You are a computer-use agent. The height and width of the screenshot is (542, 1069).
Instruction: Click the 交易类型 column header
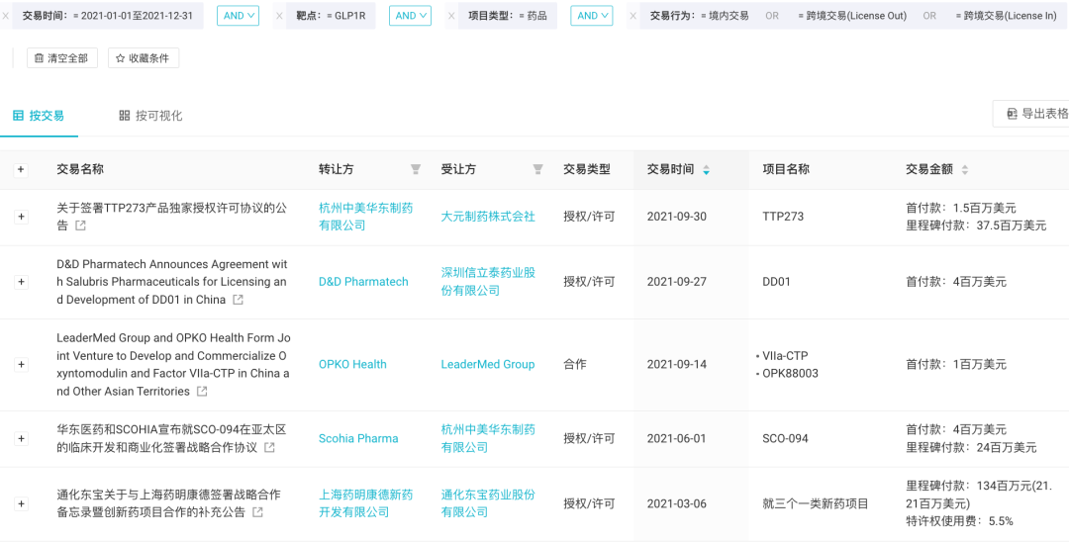pyautogui.click(x=587, y=169)
